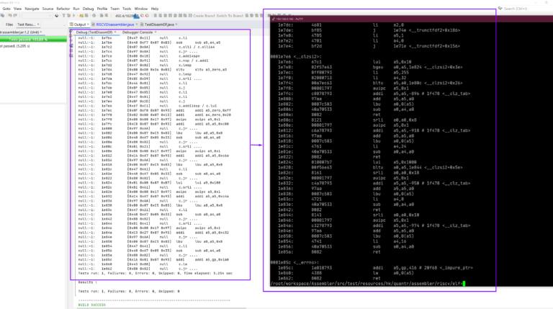Screen dimensions: 553x309
Task: Select the Debugger Console tab
Action: pos(138,32)
